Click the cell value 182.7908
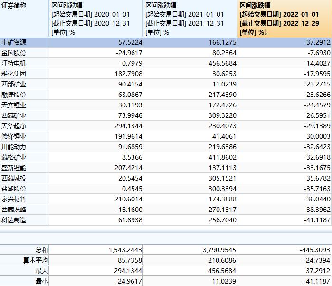332x286 pixels. (129, 74)
